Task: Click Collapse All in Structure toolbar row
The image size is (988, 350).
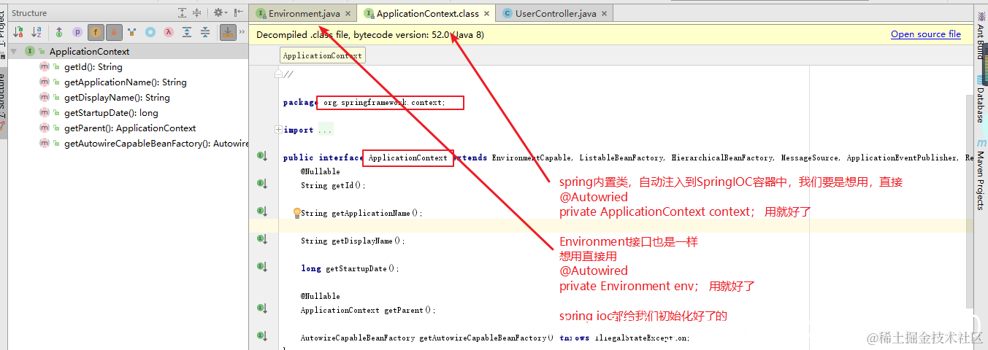Action: coord(205,32)
